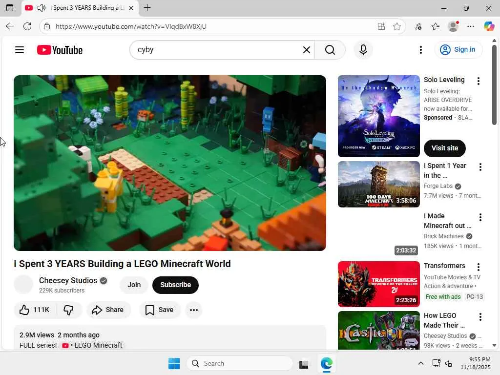Add this page to favorites star
This screenshot has width=500, height=375.
pyautogui.click(x=396, y=26)
